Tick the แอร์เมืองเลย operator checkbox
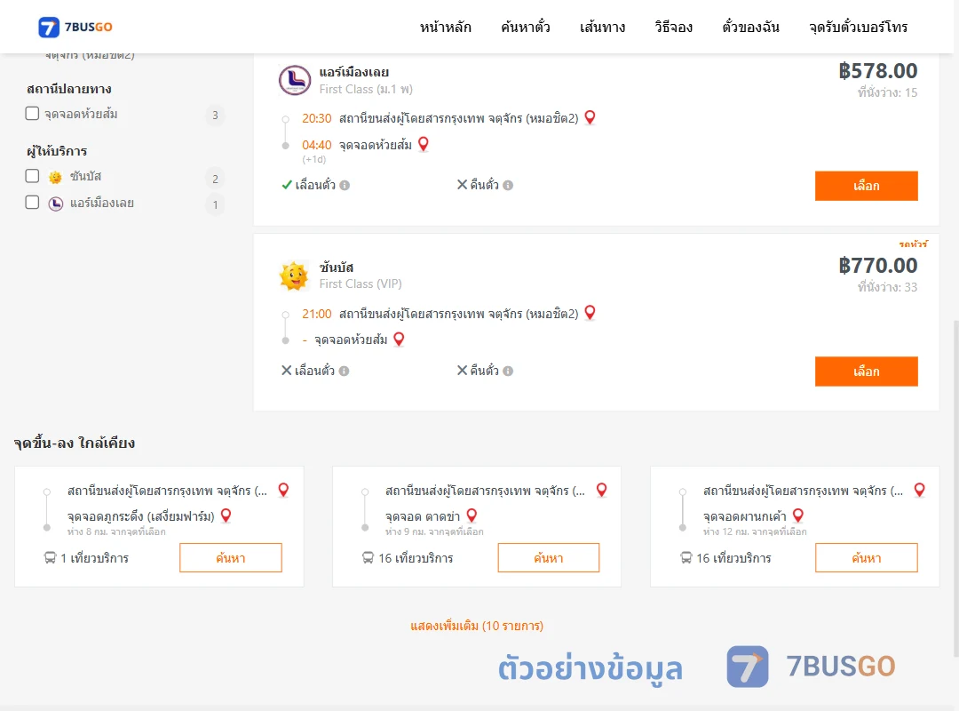 click(33, 202)
